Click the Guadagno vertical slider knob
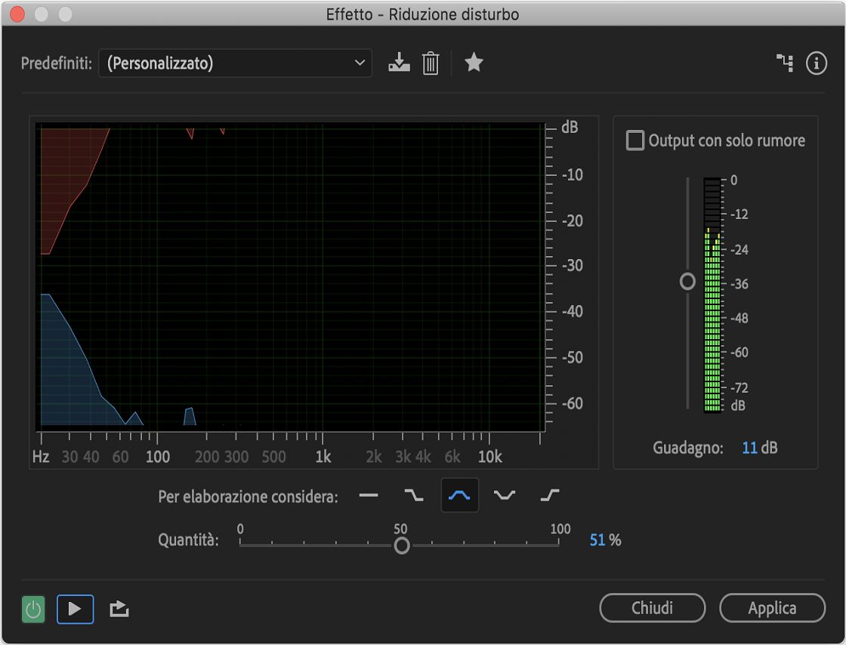 687,282
